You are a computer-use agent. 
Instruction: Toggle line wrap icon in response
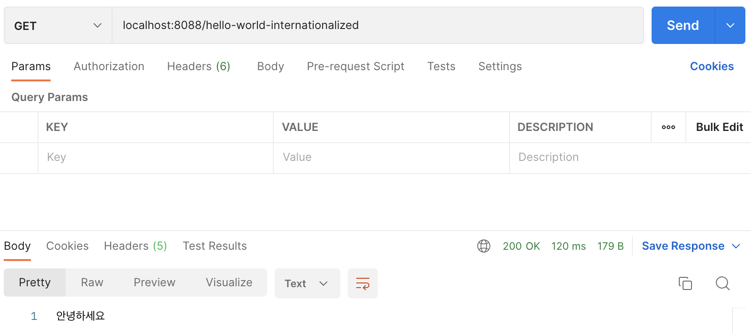(x=363, y=283)
